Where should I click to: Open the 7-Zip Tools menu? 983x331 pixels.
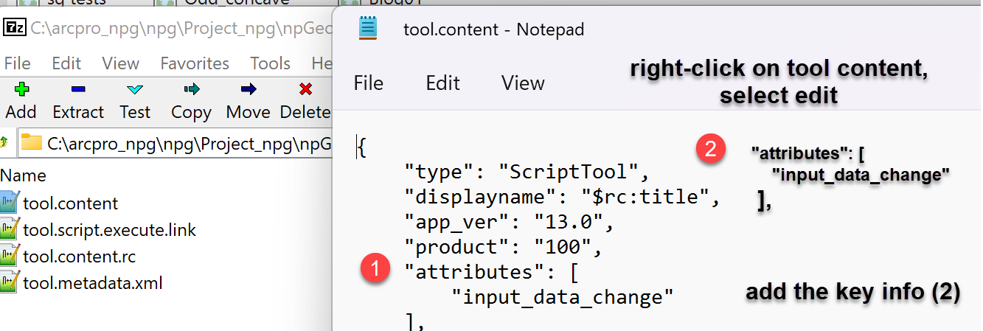click(x=270, y=63)
